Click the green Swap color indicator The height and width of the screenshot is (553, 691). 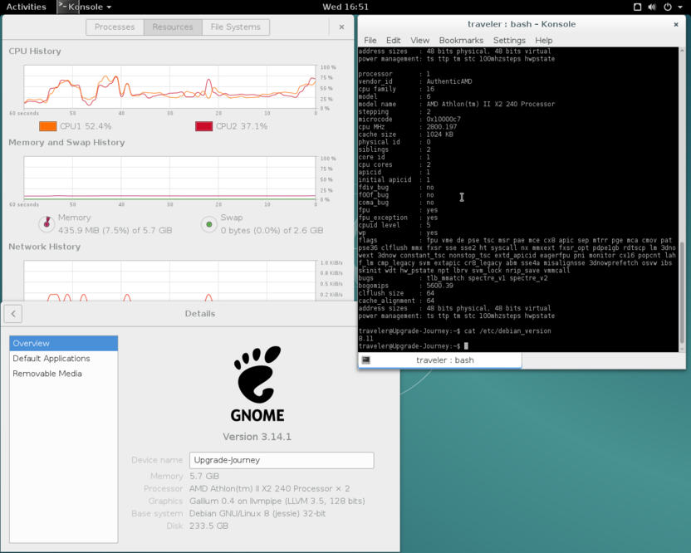pyautogui.click(x=209, y=224)
